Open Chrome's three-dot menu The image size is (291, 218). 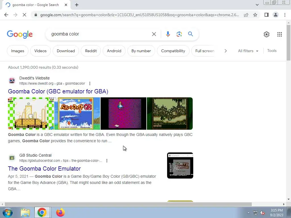tap(285, 15)
